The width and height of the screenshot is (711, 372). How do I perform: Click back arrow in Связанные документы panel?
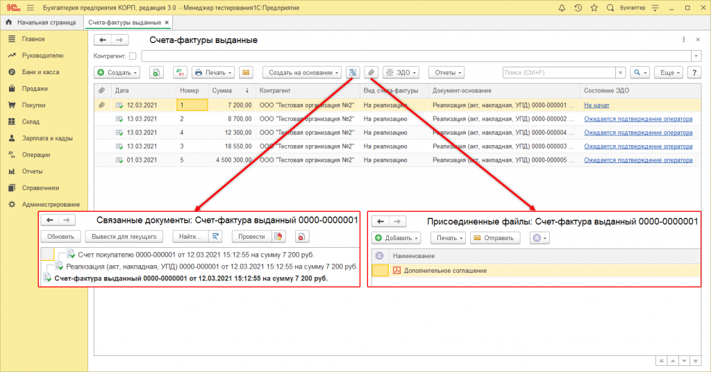coord(50,220)
